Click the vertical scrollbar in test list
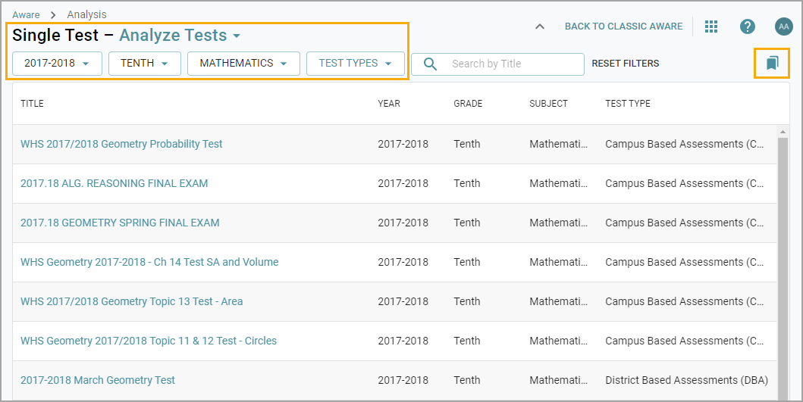The width and height of the screenshot is (803, 402). coord(783,257)
